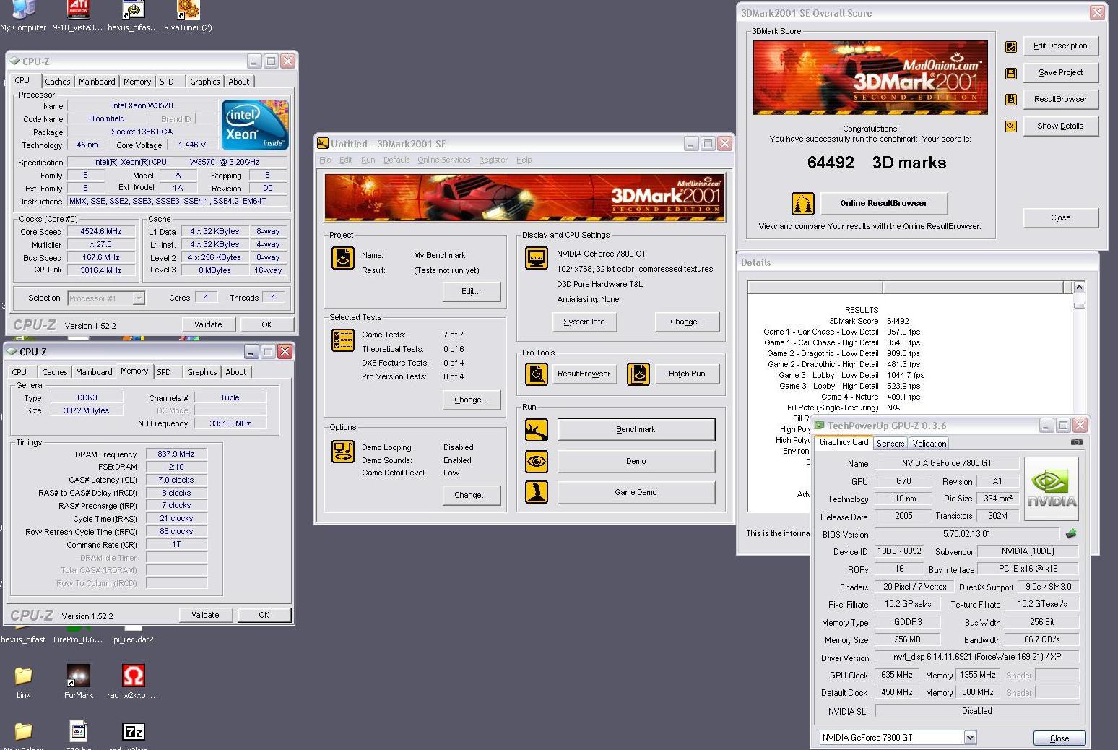Click Show Details button in score window
This screenshot has width=1118, height=750.
point(1060,126)
